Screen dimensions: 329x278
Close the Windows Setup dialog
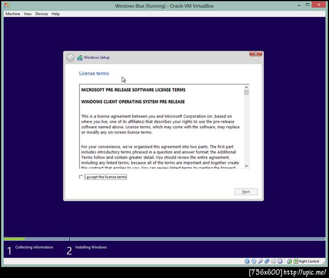256,54
